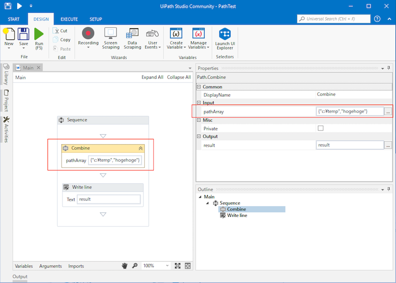Edit the result output field
Screen dimensions: 396x283
[x=350, y=145]
